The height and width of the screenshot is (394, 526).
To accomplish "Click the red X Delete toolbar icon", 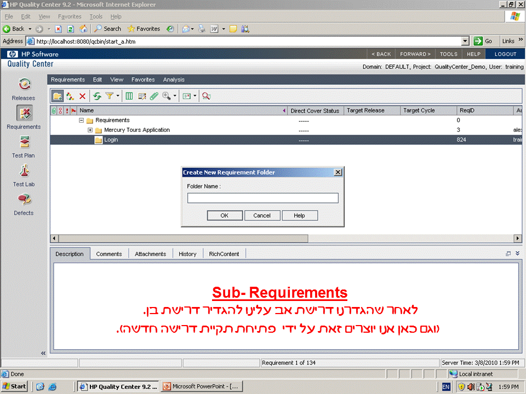I will (x=82, y=96).
